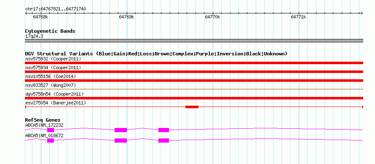Open variant nsv575934 (Cooper2011) label

[53, 68]
